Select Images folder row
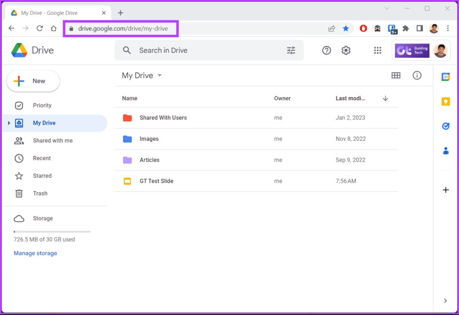 [x=256, y=139]
